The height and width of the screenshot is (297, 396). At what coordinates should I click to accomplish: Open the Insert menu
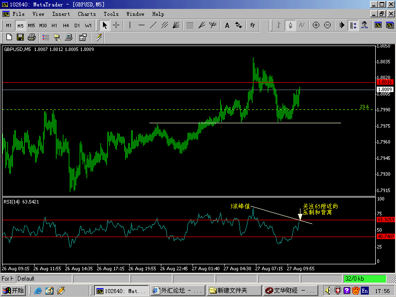point(61,14)
